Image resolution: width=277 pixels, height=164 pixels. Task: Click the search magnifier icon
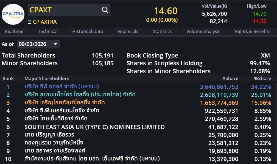(105, 10)
